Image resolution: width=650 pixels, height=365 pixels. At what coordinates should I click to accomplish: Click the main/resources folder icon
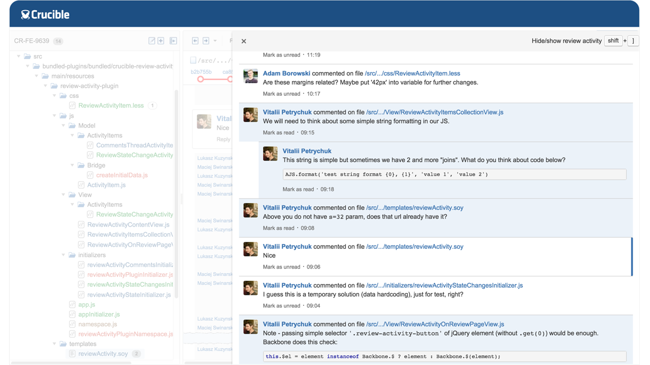coord(45,76)
